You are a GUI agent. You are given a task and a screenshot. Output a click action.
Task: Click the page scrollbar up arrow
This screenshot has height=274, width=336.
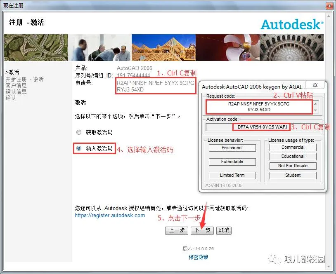[329, 16]
